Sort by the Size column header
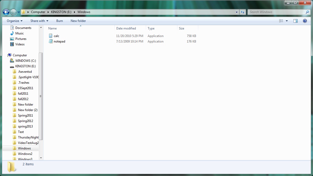The height and width of the screenshot is (176, 313). point(182,28)
